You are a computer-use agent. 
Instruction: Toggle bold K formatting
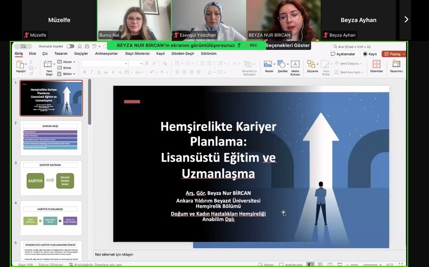[x=85, y=72]
